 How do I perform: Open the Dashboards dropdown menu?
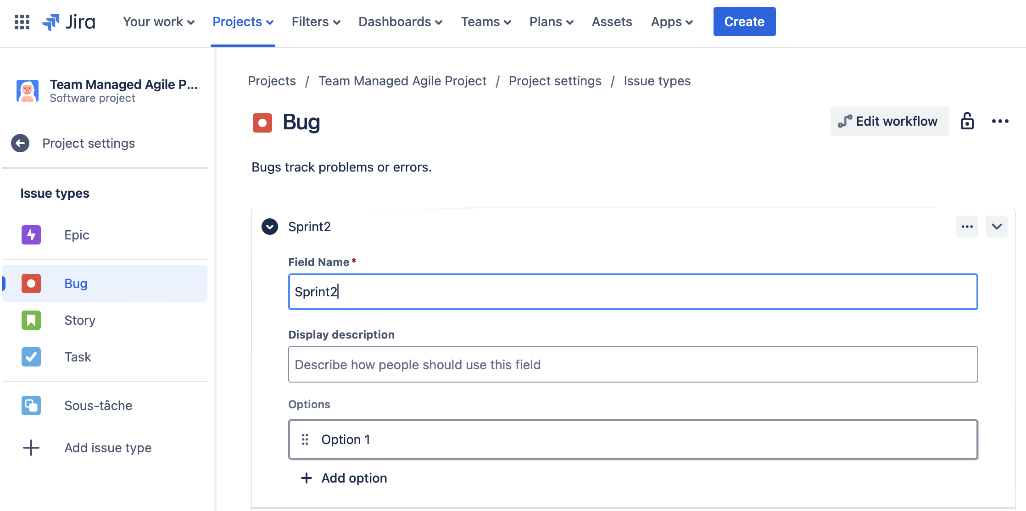[400, 22]
